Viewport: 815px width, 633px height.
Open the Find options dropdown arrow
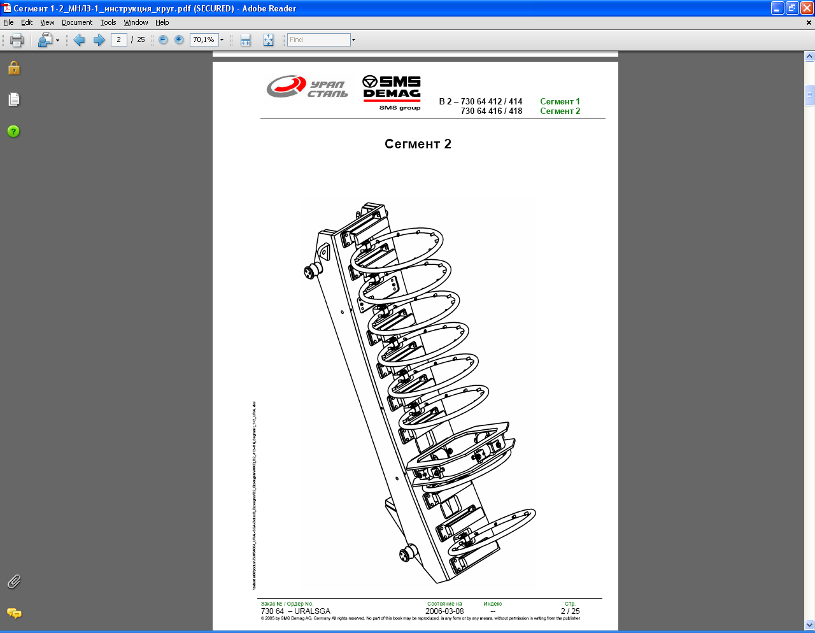353,39
